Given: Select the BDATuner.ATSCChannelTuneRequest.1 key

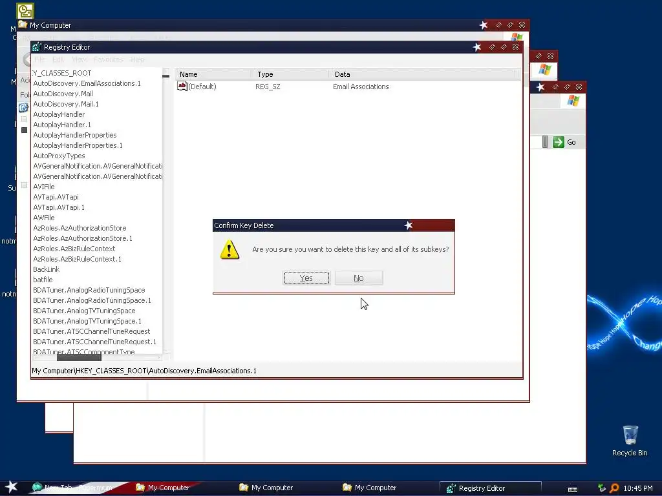Looking at the screenshot, I should click(x=94, y=342).
